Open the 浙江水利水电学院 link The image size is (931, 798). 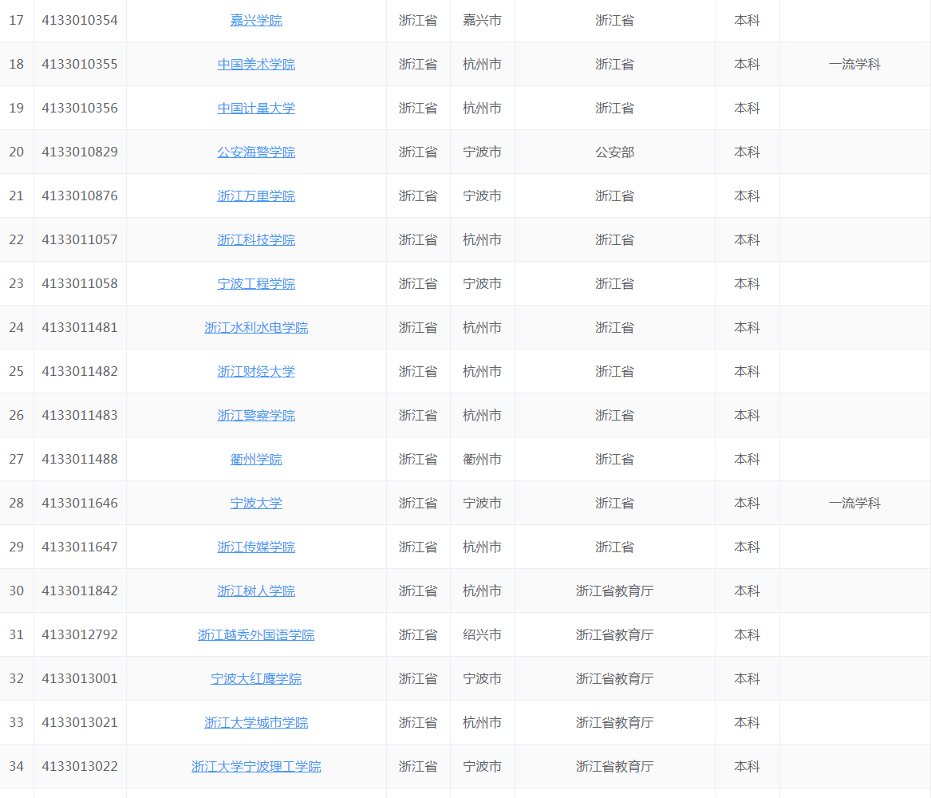[x=256, y=328]
